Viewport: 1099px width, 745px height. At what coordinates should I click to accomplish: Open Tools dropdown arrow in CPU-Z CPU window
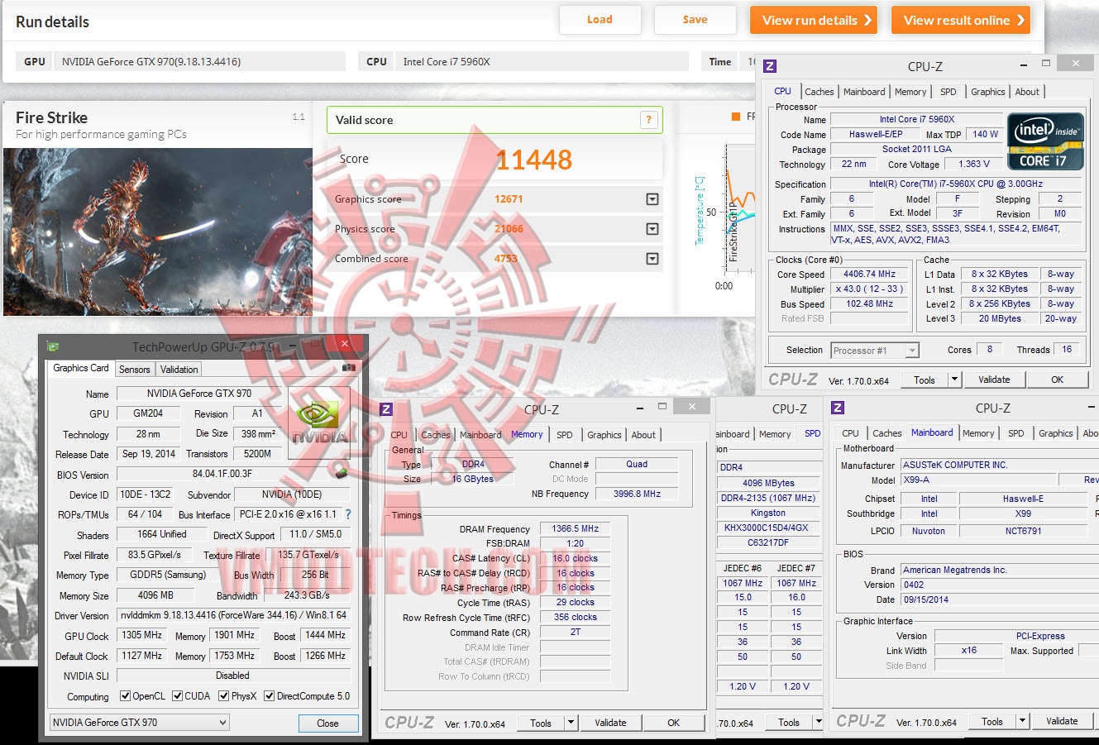954,380
